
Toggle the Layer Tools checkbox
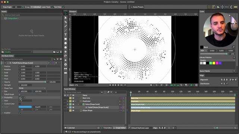52,7
